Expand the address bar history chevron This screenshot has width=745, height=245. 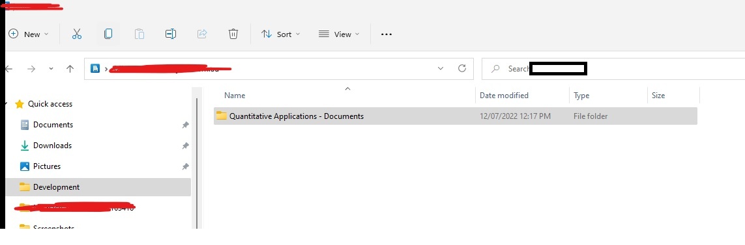pos(441,69)
